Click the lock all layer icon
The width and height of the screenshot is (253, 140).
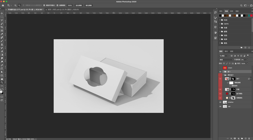coord(236,64)
